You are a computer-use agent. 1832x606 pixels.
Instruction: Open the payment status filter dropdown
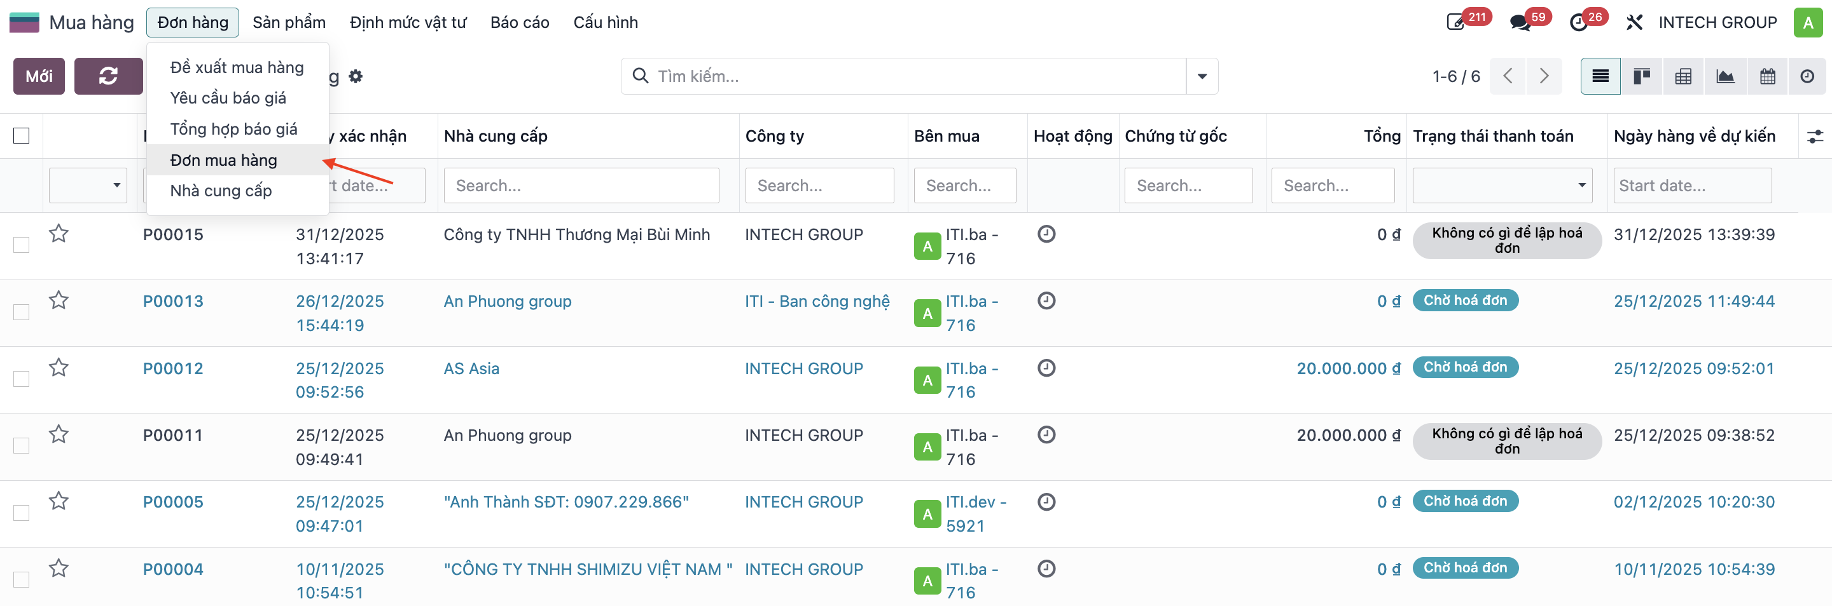pyautogui.click(x=1502, y=185)
